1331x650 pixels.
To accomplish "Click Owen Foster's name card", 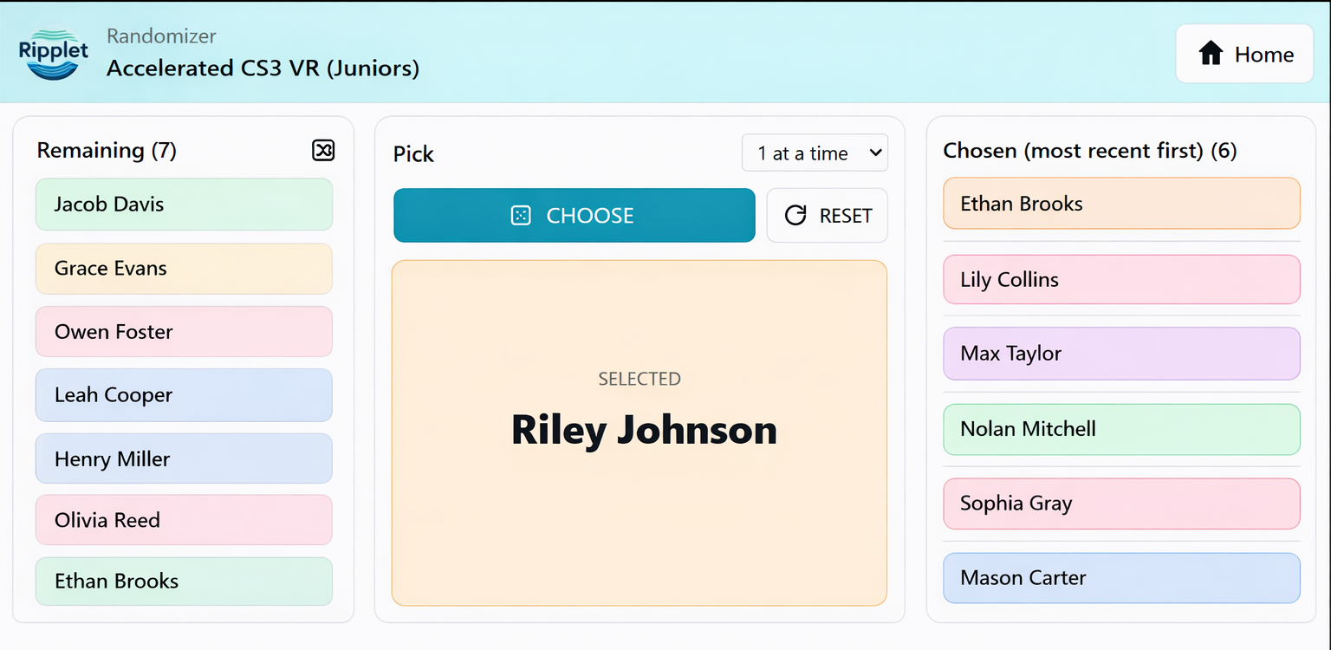I will click(184, 332).
